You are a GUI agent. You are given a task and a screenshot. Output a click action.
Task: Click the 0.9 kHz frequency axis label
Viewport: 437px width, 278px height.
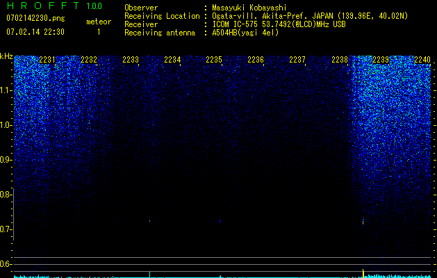(5, 160)
